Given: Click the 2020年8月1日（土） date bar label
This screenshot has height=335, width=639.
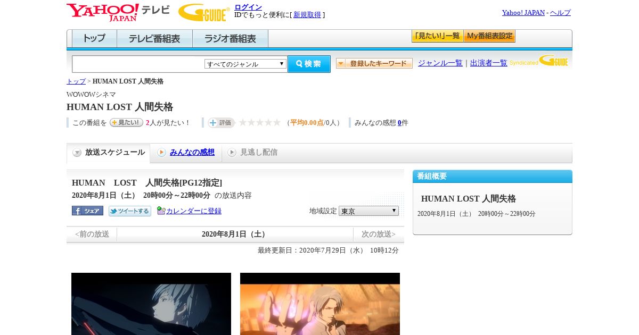Looking at the screenshot, I should tap(235, 234).
